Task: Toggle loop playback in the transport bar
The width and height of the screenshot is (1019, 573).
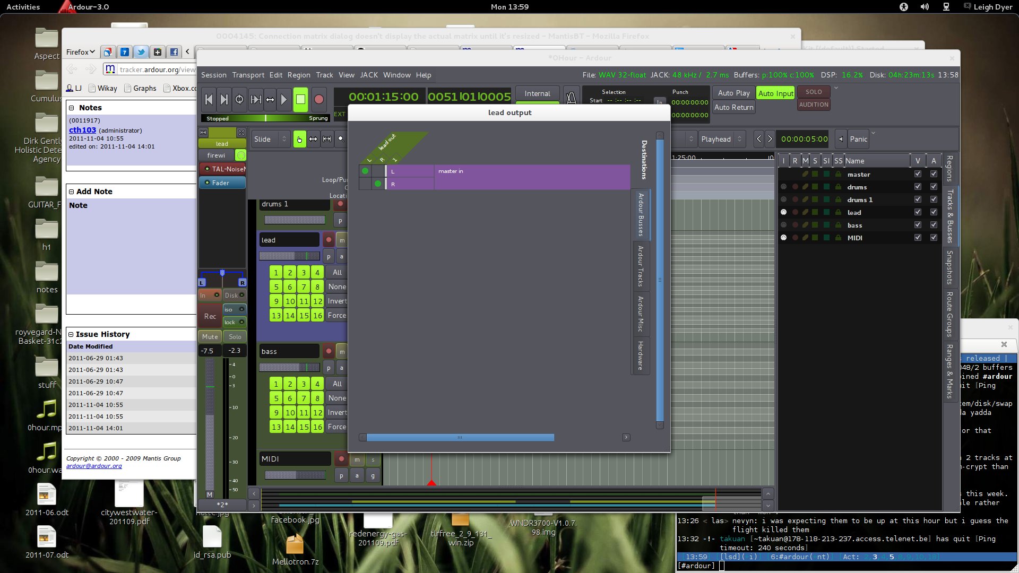Action: click(239, 99)
